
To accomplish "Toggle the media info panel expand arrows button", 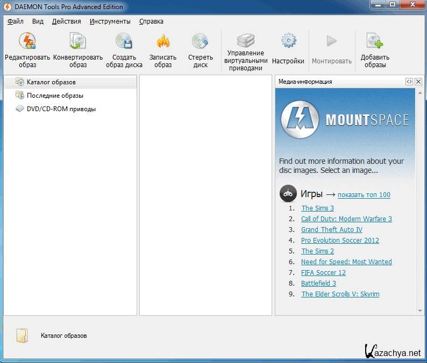I will coord(409,82).
